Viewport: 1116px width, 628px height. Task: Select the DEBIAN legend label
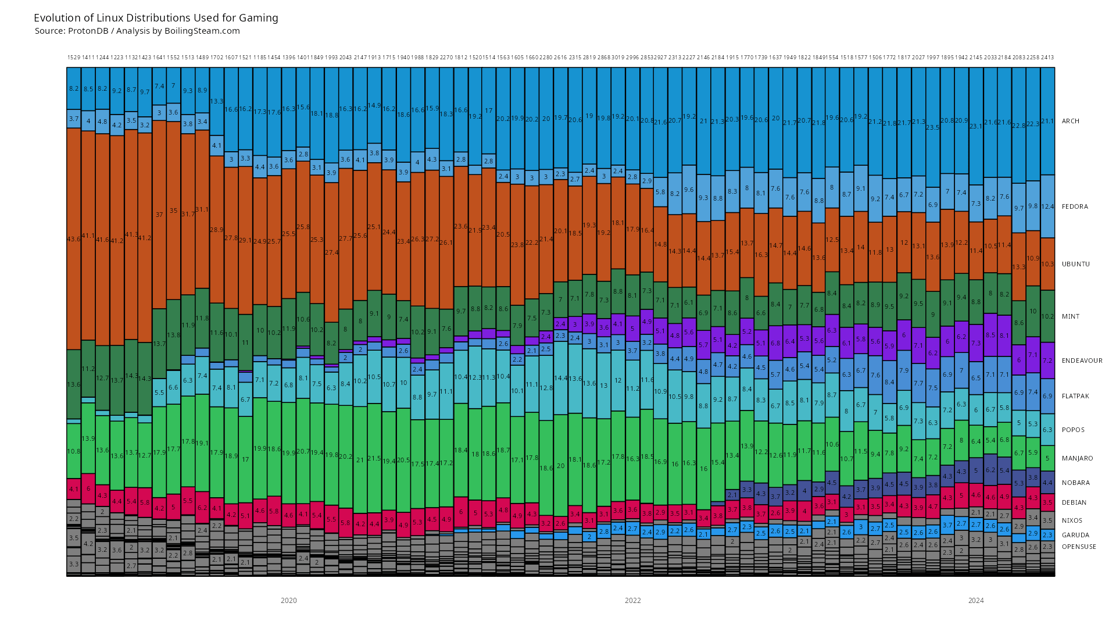pos(1074,502)
